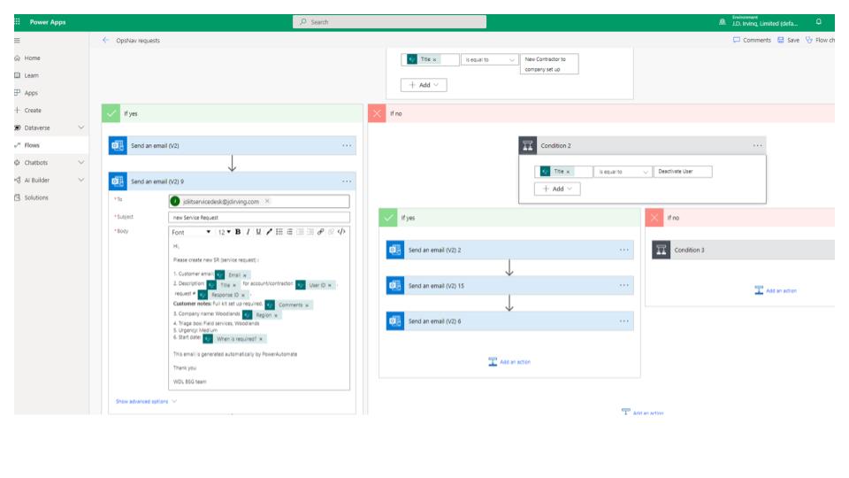Screen dimensions: 849x478
Task: Add an action under Condition 3
Action: pos(776,290)
